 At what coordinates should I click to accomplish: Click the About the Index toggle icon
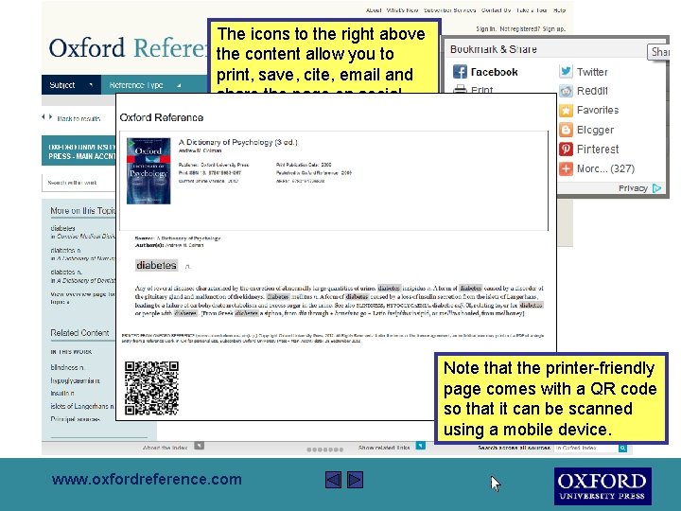click(199, 446)
